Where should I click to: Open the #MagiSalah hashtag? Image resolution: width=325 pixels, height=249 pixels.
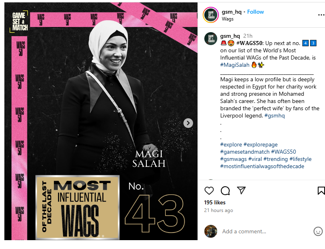coord(234,65)
